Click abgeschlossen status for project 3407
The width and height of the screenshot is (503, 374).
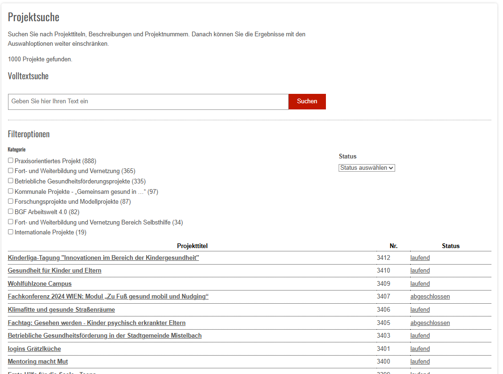click(x=430, y=297)
